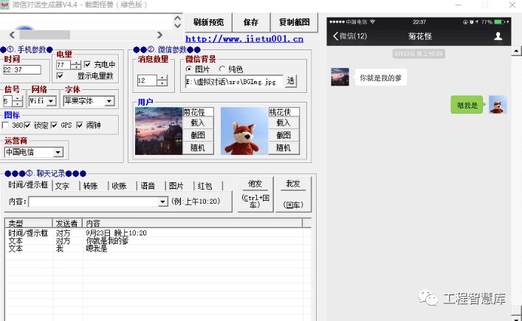Click the top-left spinner up chevron
Image resolution: width=522 pixels, height=321 pixels.
pyautogui.click(x=177, y=18)
